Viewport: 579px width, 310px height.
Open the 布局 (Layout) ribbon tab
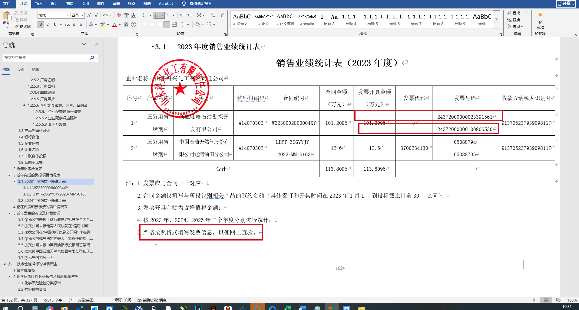tap(70, 4)
